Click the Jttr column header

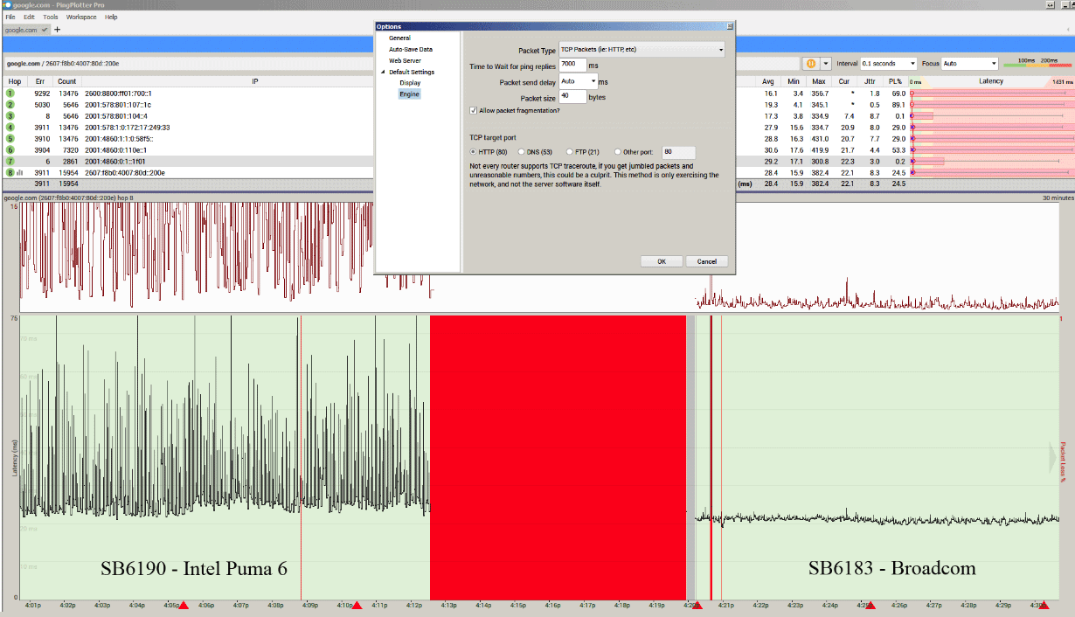[870, 81]
